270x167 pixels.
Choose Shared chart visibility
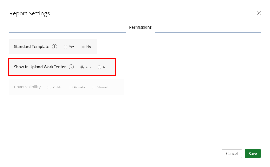pyautogui.click(x=93, y=87)
